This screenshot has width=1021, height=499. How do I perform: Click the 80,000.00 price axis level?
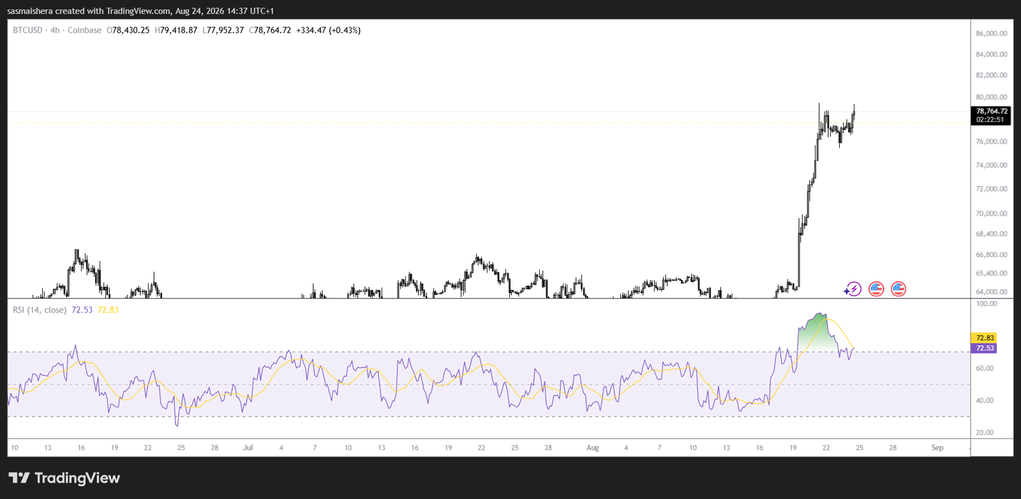tap(991, 97)
